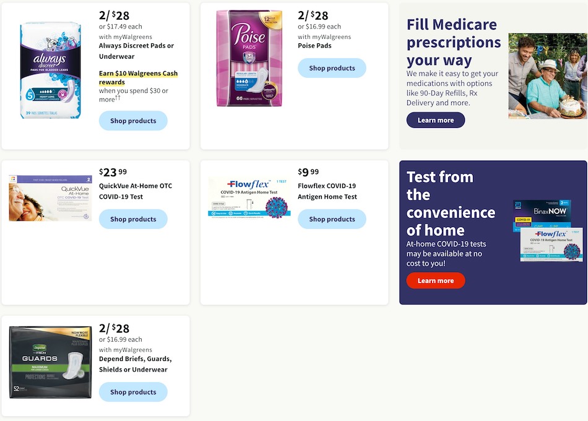The height and width of the screenshot is (421, 588).
Task: Open the Depend Men Guards product image
Action: [x=50, y=362]
